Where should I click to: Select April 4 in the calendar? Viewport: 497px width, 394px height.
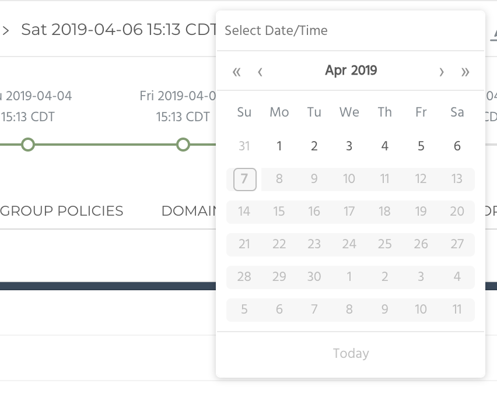(384, 146)
